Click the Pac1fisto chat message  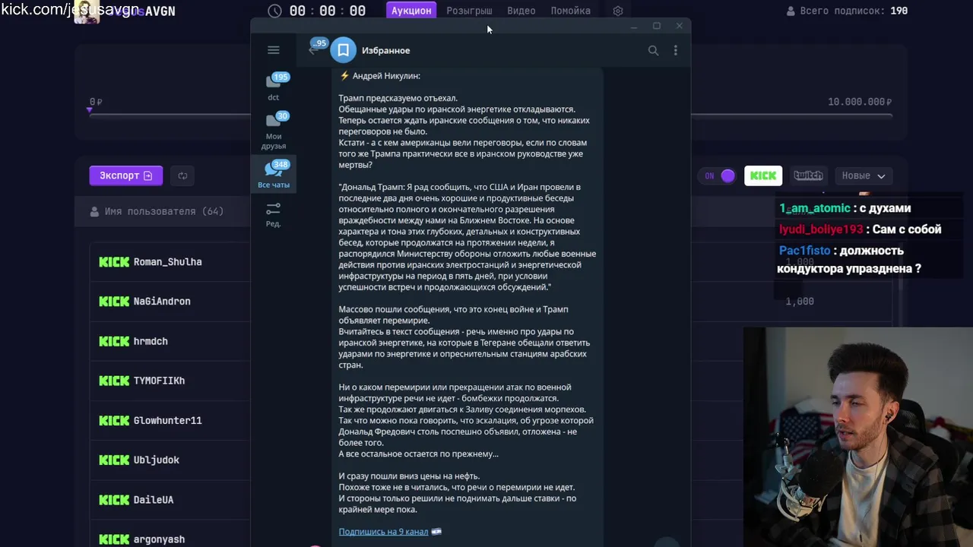(849, 260)
